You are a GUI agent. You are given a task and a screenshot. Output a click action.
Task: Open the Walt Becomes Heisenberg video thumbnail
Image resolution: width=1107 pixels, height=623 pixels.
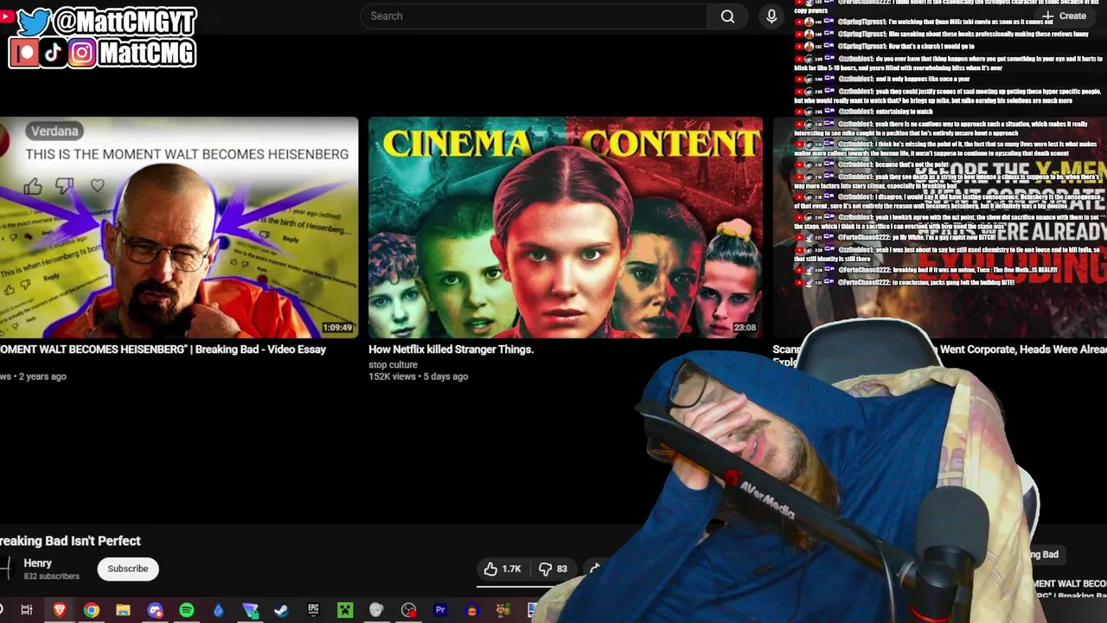pyautogui.click(x=179, y=227)
